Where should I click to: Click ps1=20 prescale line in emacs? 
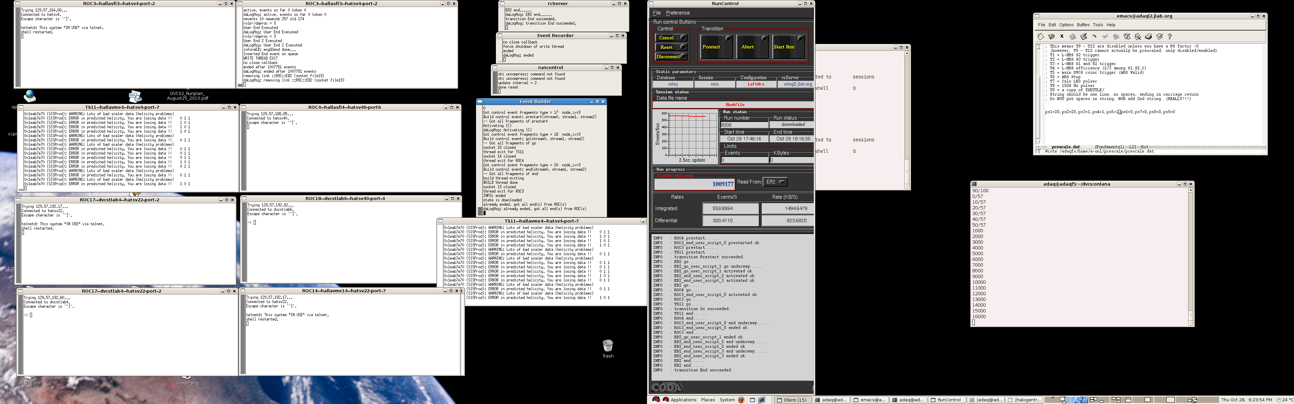[x=1110, y=112]
